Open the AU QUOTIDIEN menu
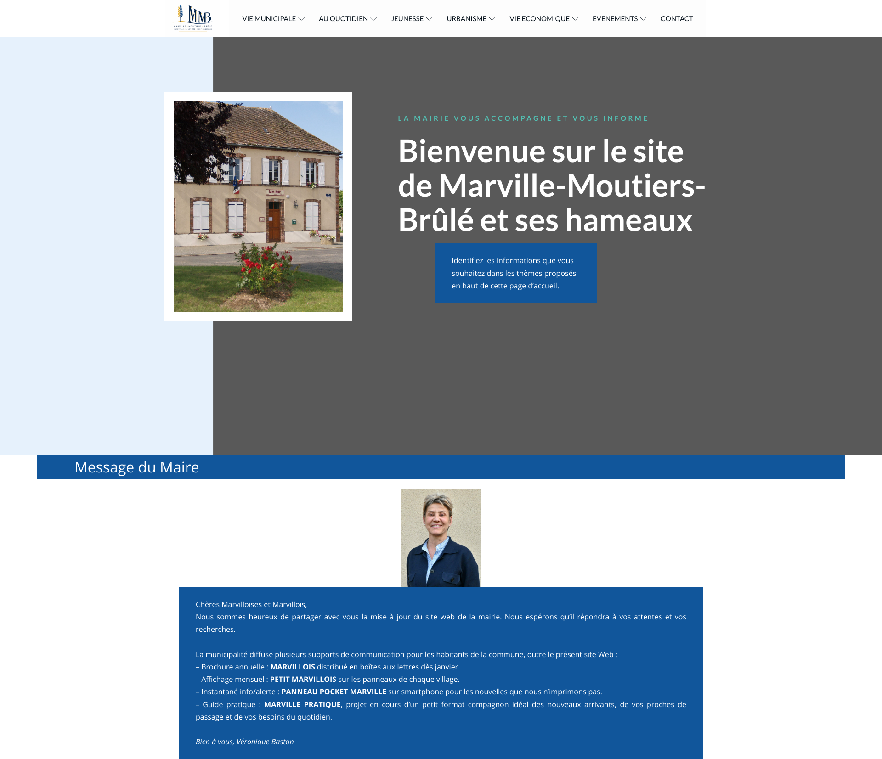 click(348, 18)
